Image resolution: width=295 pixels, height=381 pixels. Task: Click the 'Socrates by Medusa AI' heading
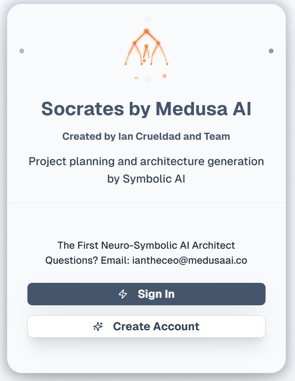146,109
